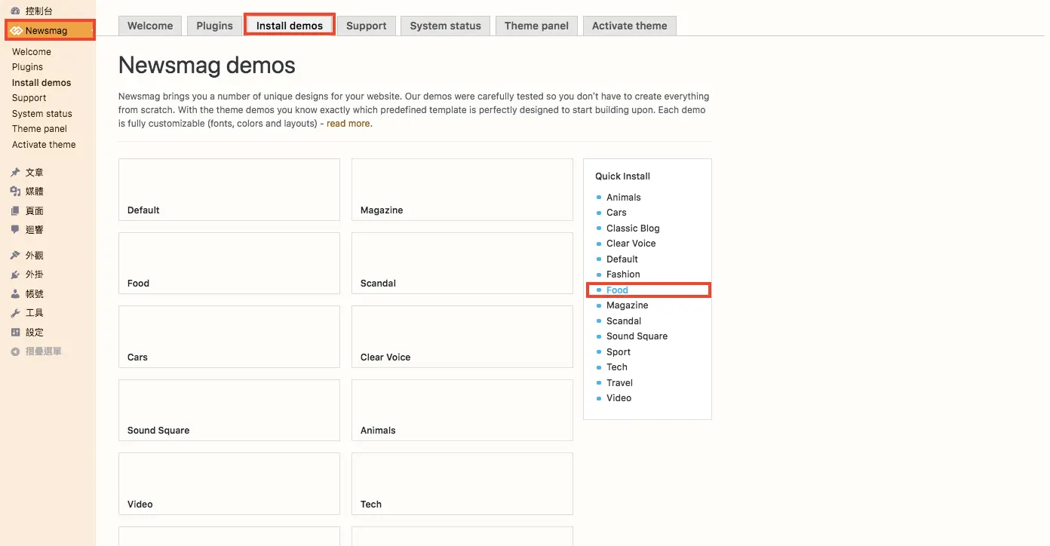This screenshot has height=546, width=1050.
Task: Open the Magazine demo card
Action: [462, 189]
